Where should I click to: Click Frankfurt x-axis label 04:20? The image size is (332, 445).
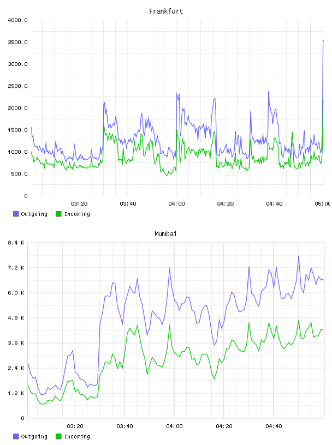pos(226,204)
